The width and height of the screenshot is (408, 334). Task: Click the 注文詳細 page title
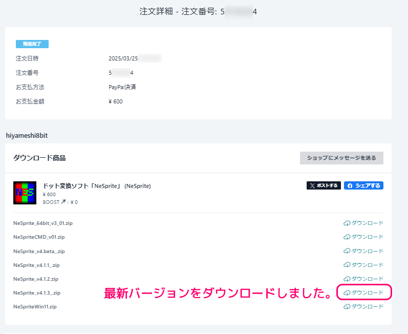click(x=198, y=11)
